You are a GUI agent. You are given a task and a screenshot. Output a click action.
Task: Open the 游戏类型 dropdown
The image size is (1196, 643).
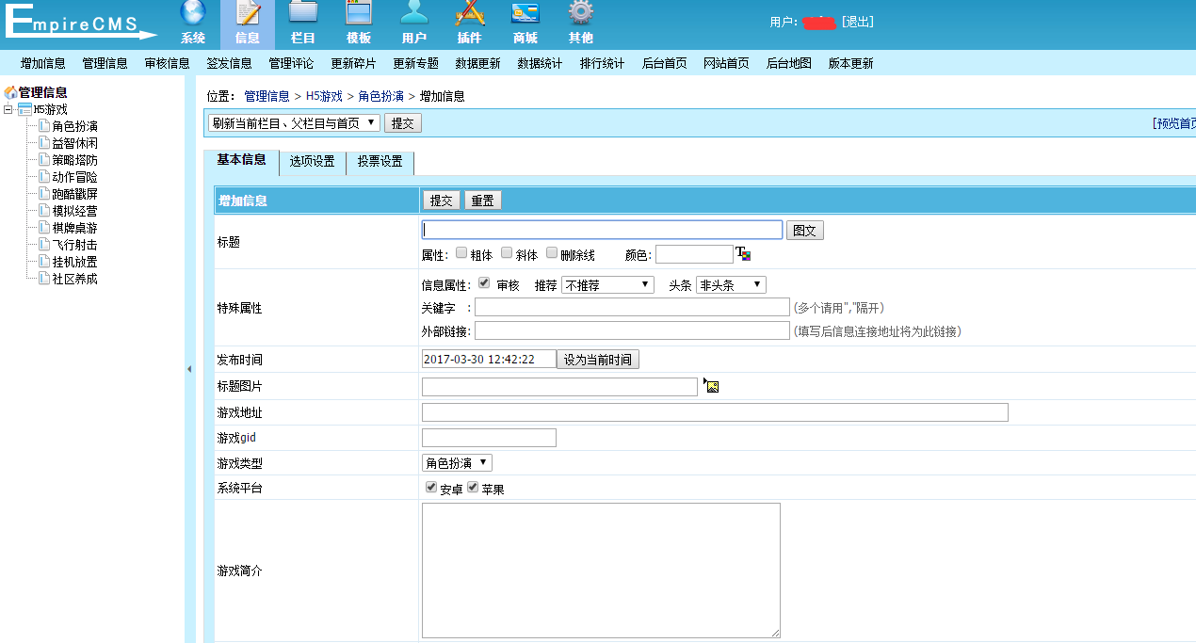pos(457,463)
